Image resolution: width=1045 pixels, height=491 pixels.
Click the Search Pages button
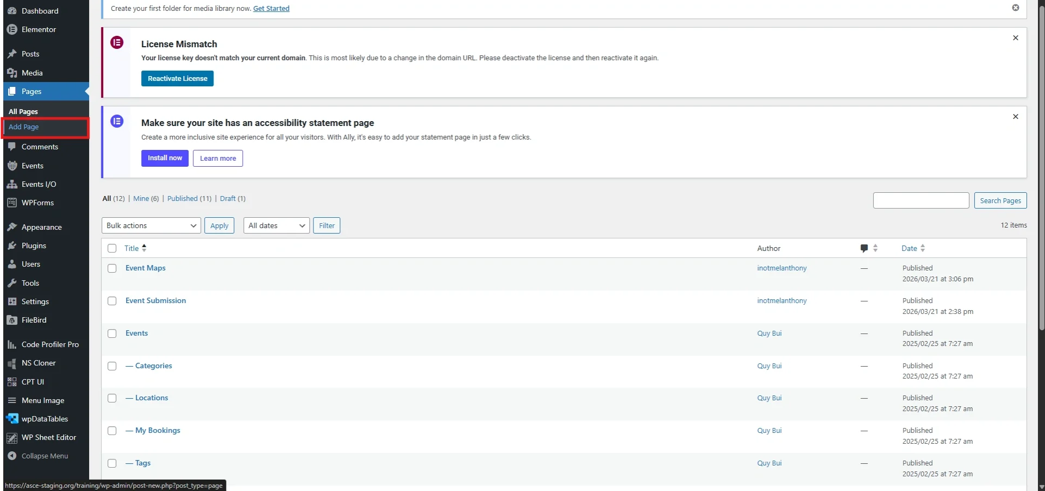[1000, 200]
